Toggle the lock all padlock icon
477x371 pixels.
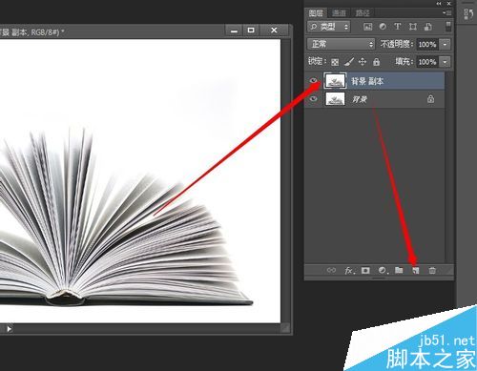coord(376,62)
